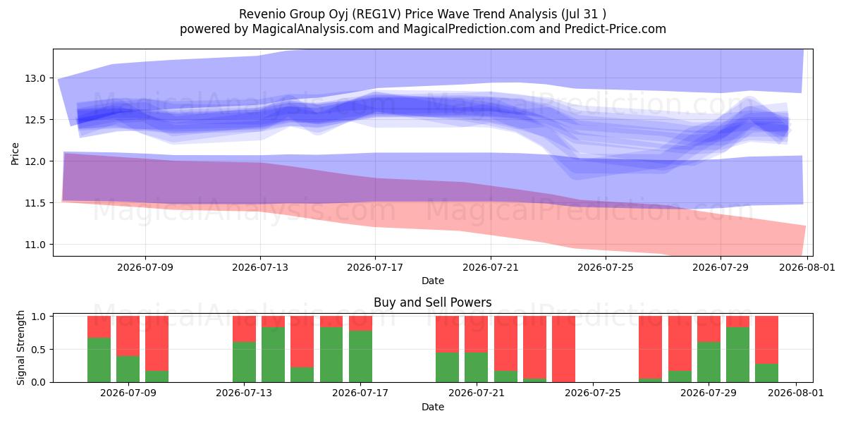Click the 2026-07-29 date tick under the bar chart
The image size is (846, 423).
[x=709, y=393]
